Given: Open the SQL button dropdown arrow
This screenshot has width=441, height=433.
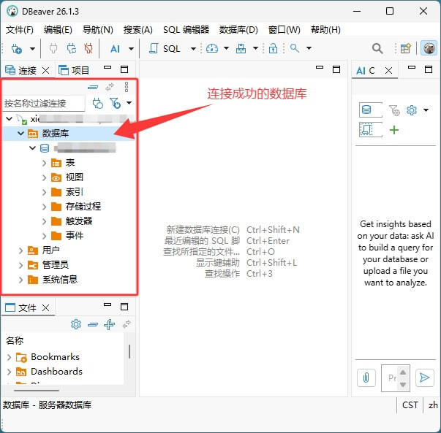Looking at the screenshot, I should coord(193,49).
